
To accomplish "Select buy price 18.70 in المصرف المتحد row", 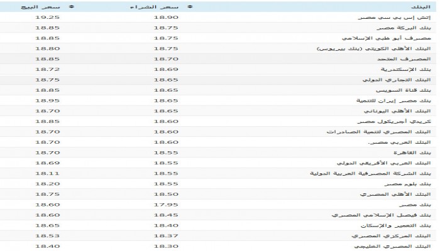I will [x=166, y=59].
